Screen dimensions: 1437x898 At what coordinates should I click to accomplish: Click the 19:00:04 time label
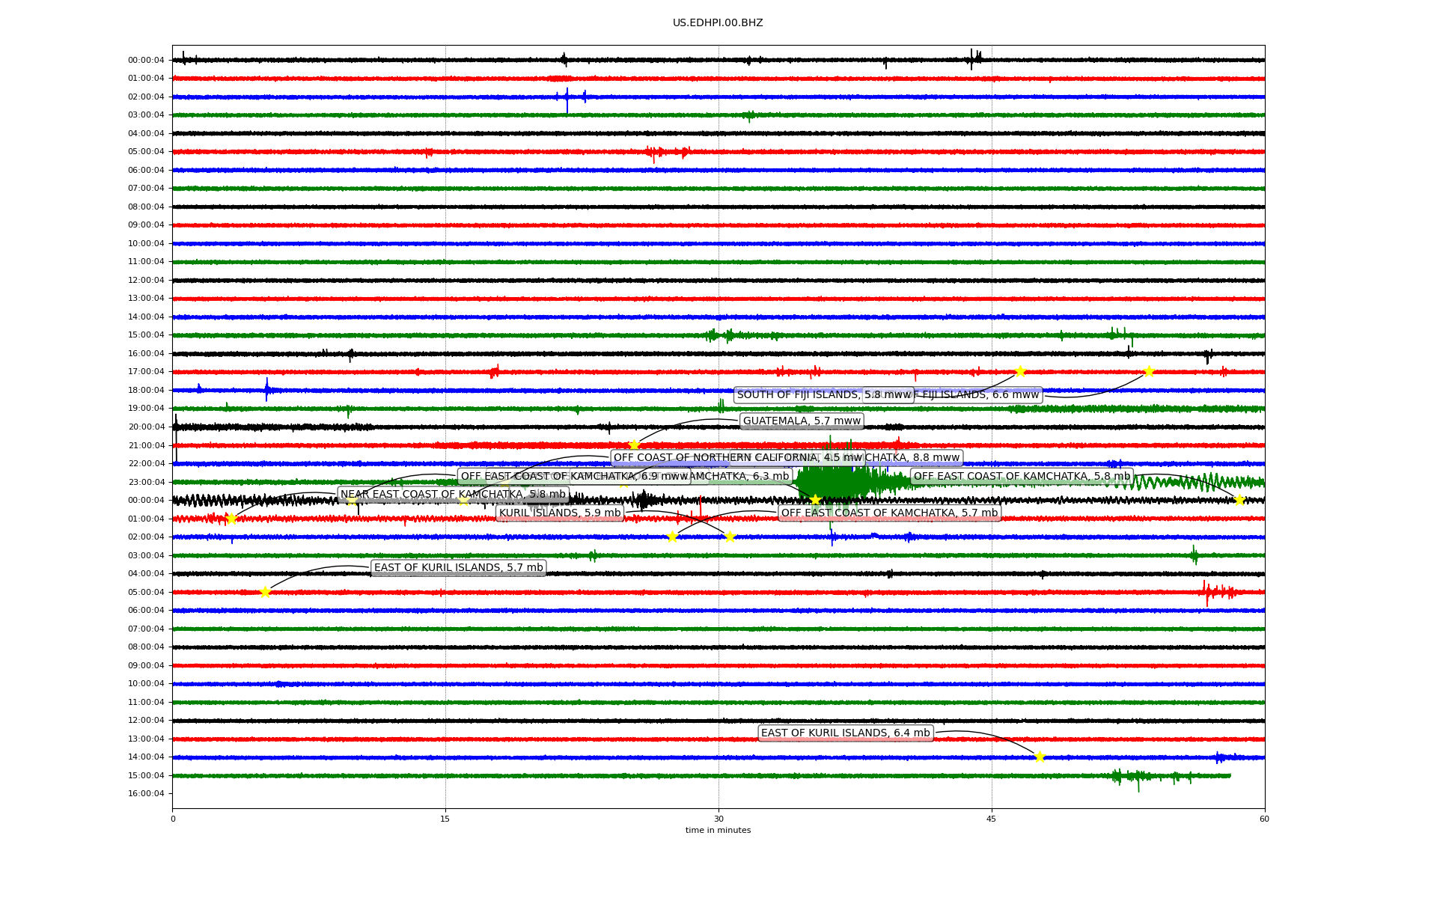(146, 409)
